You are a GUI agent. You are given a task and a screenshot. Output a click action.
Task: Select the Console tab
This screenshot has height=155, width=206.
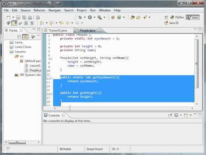point(54,115)
